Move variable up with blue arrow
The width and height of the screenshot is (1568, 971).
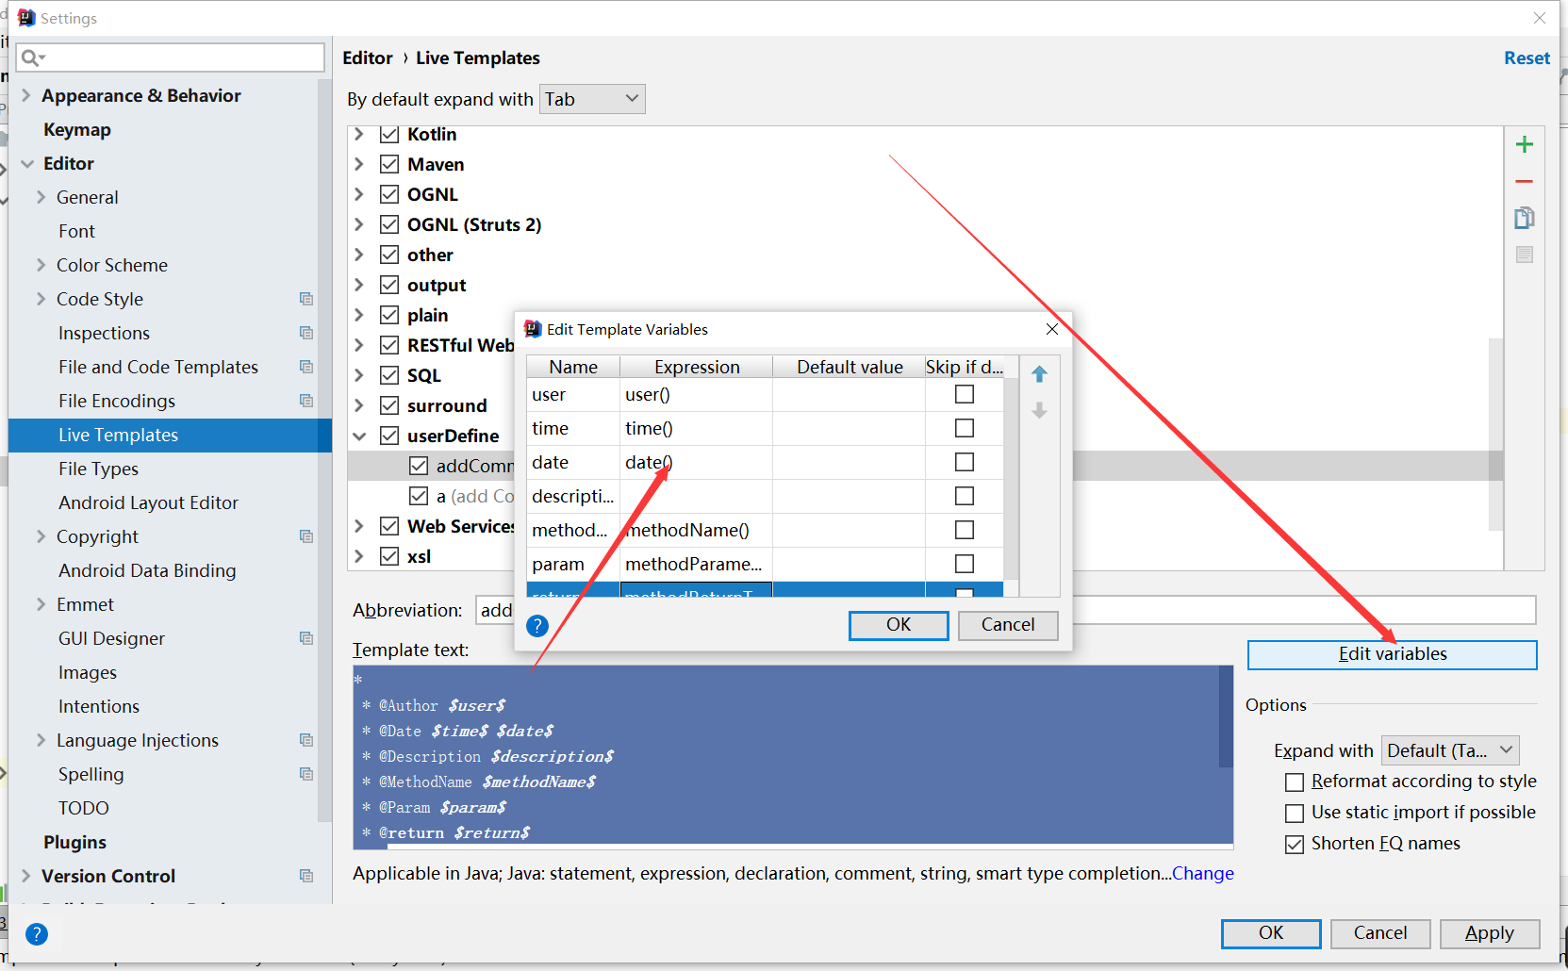1039,374
